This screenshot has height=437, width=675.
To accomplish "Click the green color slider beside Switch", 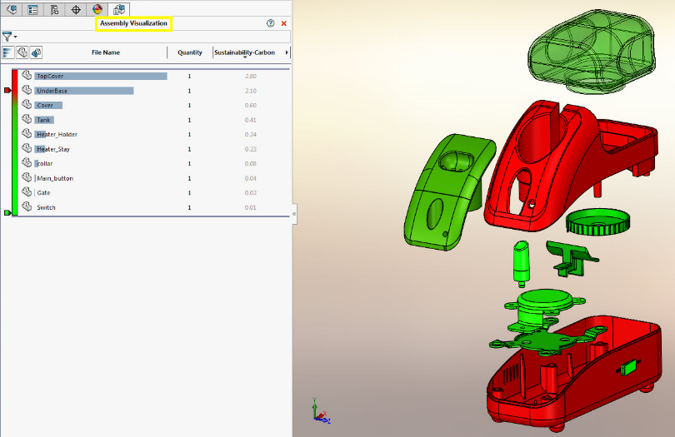I will pyautogui.click(x=7, y=212).
